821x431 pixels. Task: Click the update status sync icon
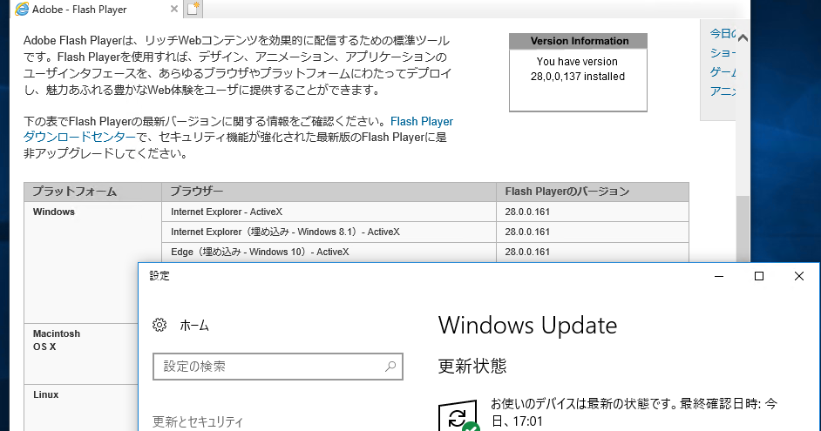(x=458, y=417)
